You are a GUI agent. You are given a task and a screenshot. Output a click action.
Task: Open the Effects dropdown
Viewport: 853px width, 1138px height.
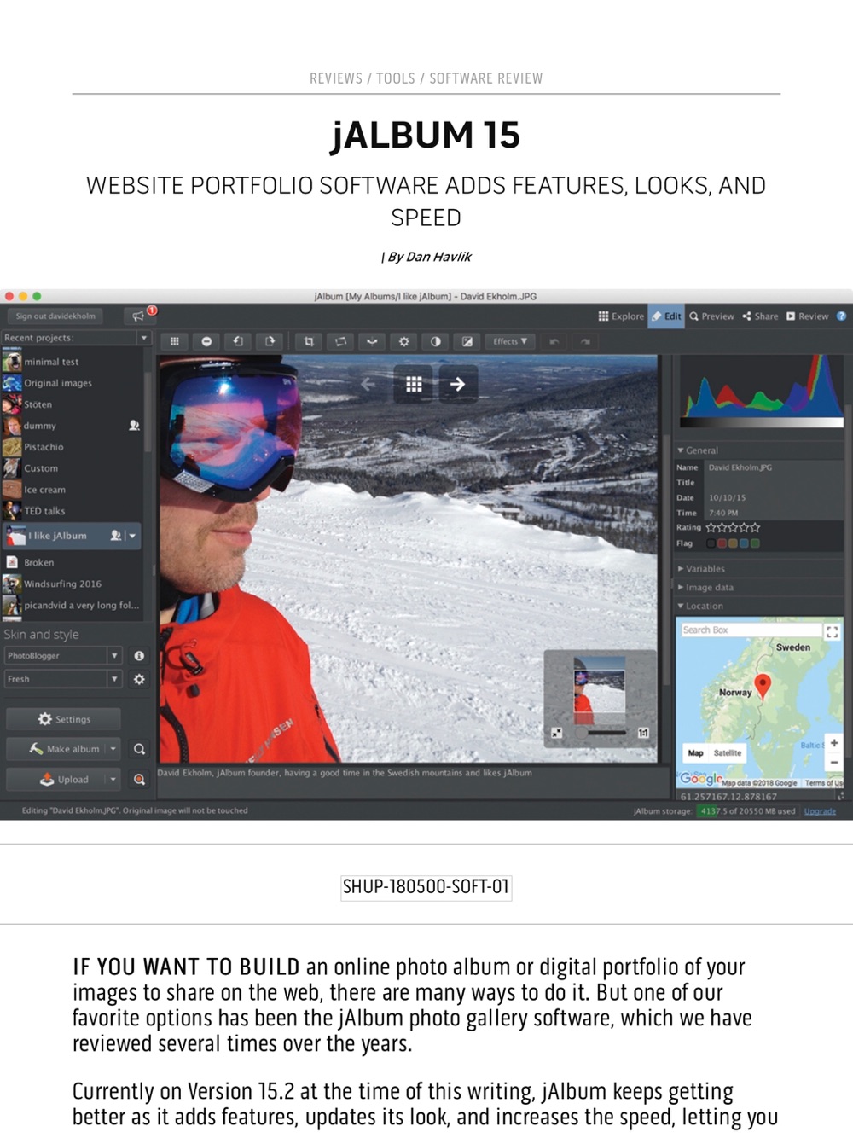click(x=510, y=341)
